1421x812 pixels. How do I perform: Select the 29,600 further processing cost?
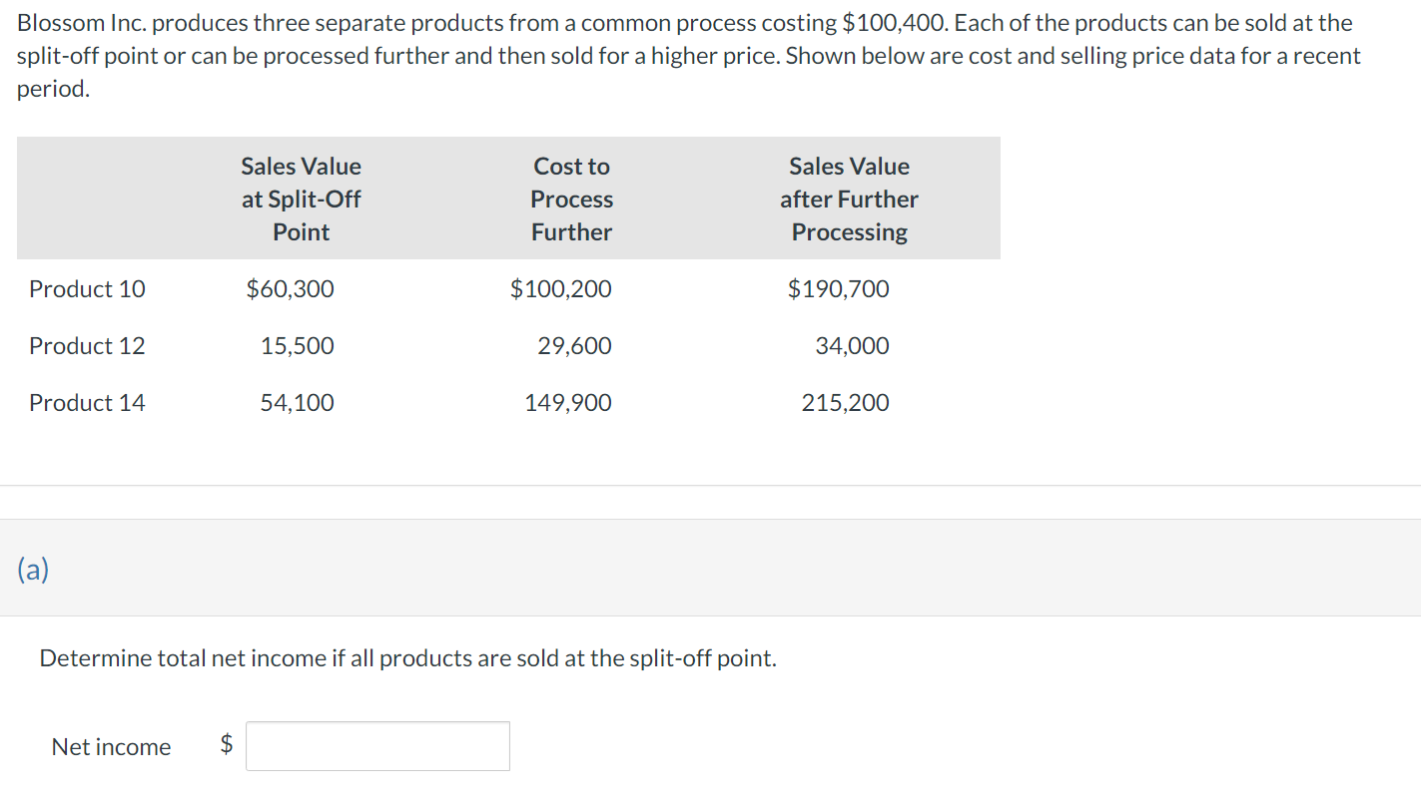click(x=575, y=346)
